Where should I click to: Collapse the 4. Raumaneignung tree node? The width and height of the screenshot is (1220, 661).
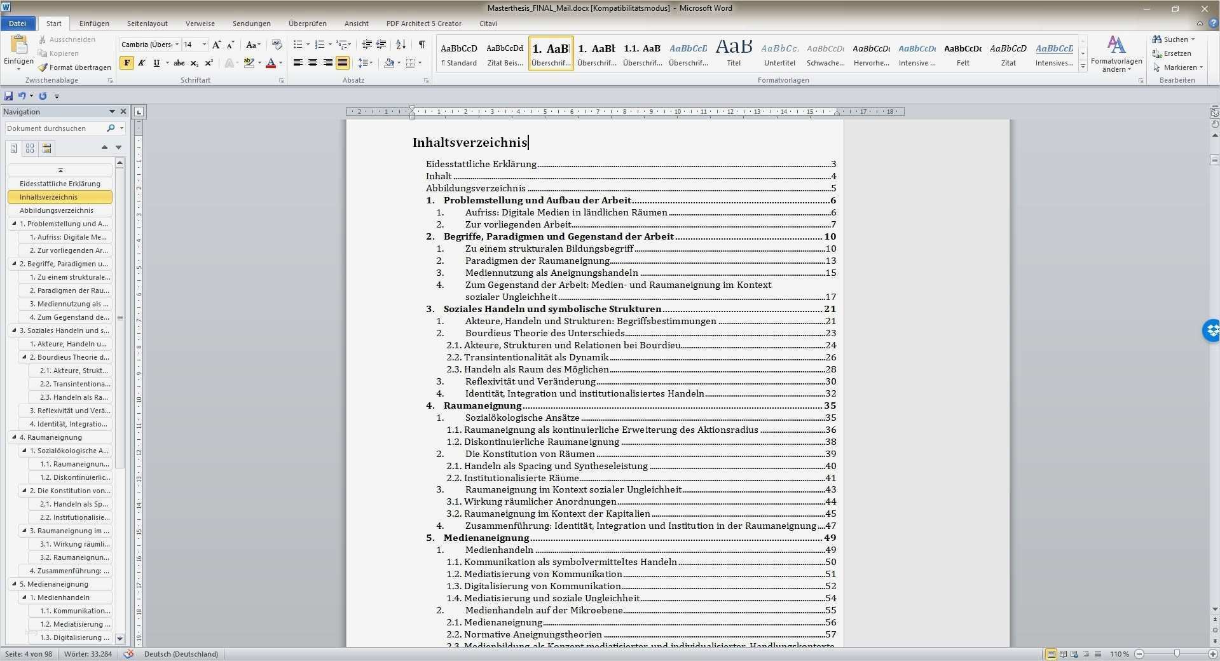click(14, 437)
